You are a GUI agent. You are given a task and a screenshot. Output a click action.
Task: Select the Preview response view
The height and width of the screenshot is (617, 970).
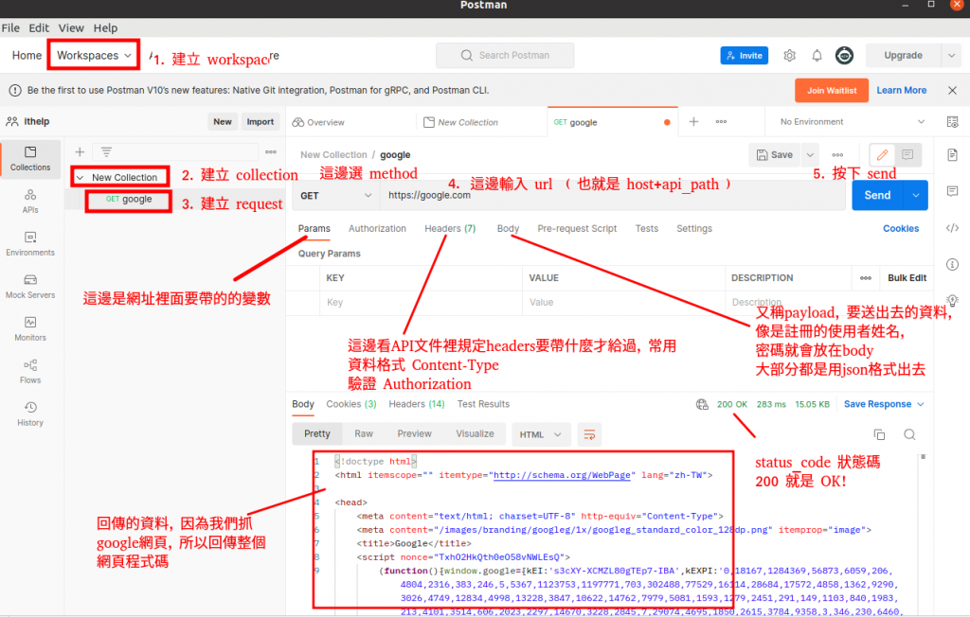point(414,434)
